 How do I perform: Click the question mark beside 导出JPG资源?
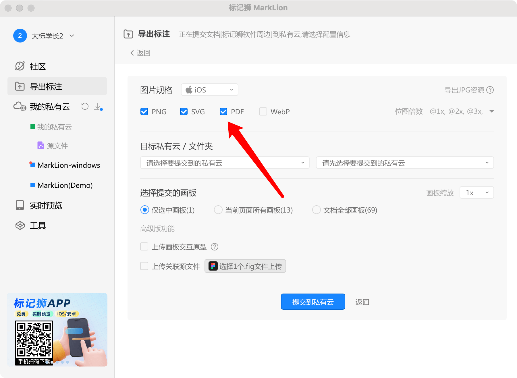[490, 90]
